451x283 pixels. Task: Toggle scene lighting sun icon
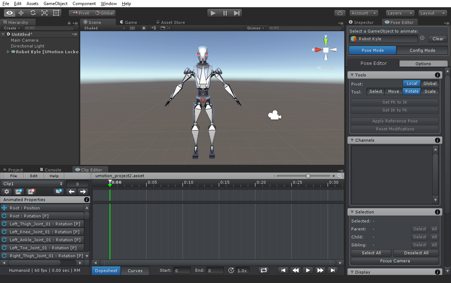click(x=144, y=28)
